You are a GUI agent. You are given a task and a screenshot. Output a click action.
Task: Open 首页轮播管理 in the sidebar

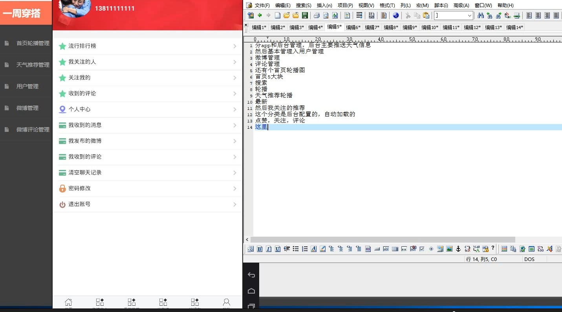pos(26,43)
